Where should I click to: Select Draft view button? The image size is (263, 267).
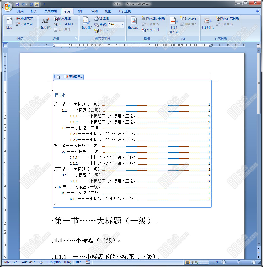click(206, 262)
